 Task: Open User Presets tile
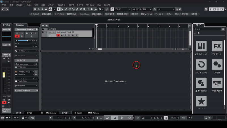201,83
